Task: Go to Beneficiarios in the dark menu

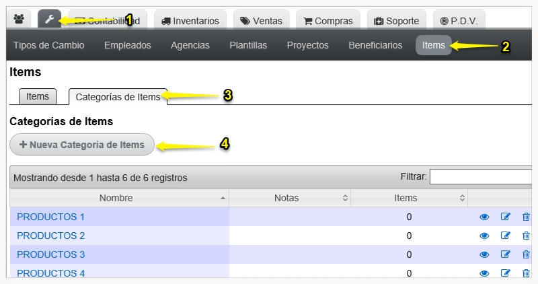Action: click(375, 45)
